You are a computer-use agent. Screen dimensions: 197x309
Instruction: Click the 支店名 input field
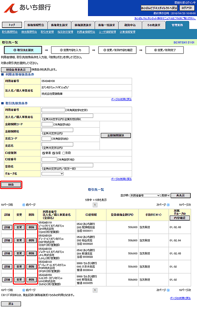pos(57,144)
